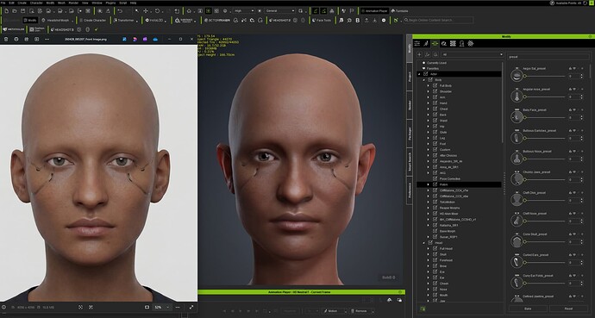Click Aegyo Sal_preset morph thumbnail
The width and height of the screenshot is (595, 318).
coord(517,76)
